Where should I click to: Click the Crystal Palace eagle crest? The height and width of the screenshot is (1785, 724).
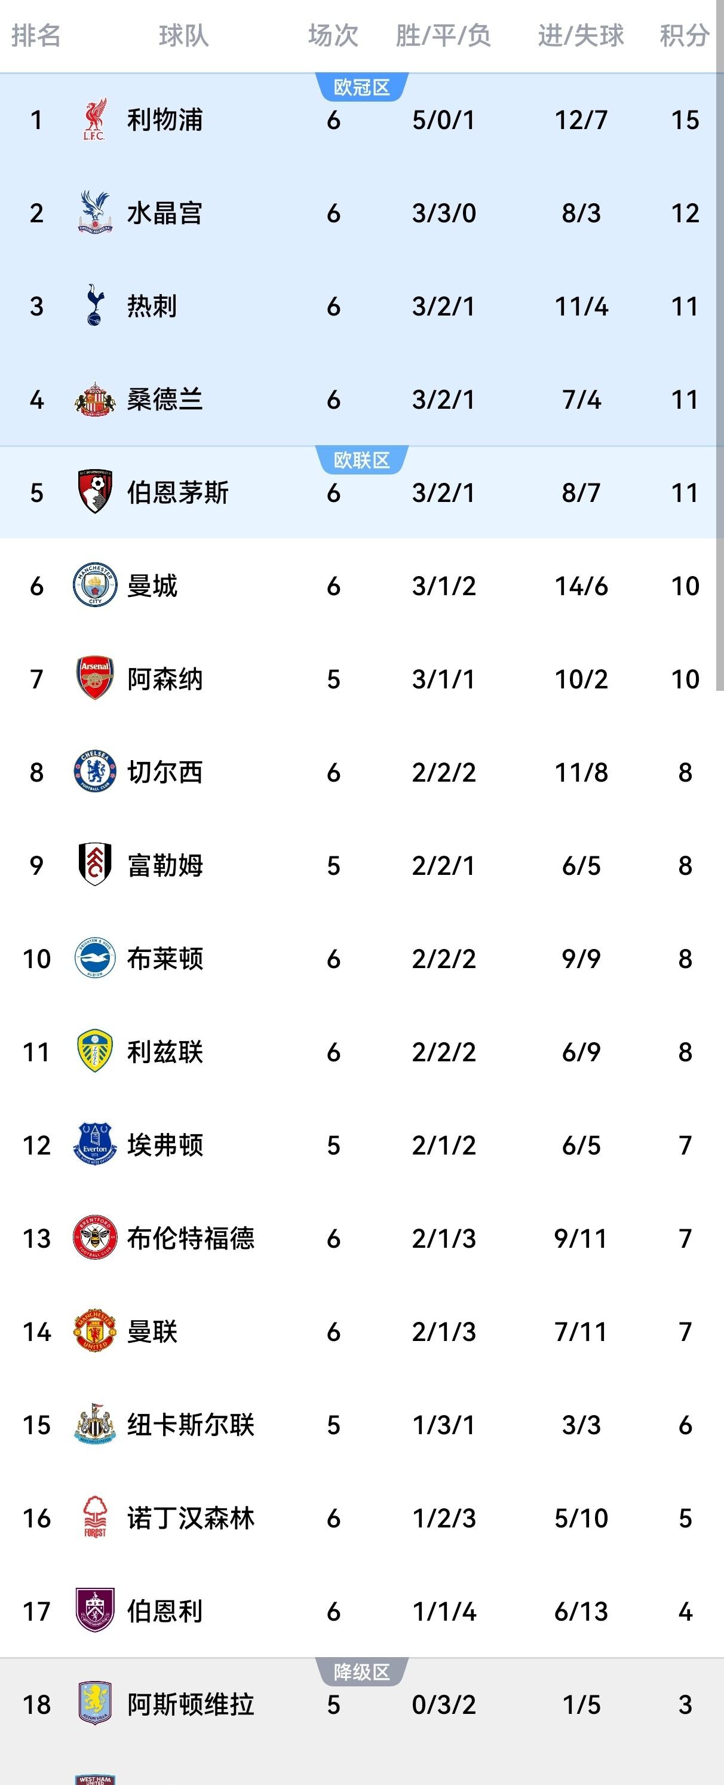(x=95, y=213)
